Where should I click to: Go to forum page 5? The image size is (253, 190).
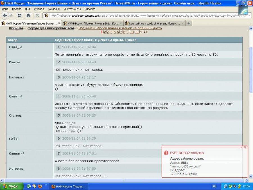pos(115,32)
